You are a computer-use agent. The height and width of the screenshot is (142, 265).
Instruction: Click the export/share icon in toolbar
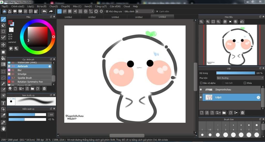point(10,11)
